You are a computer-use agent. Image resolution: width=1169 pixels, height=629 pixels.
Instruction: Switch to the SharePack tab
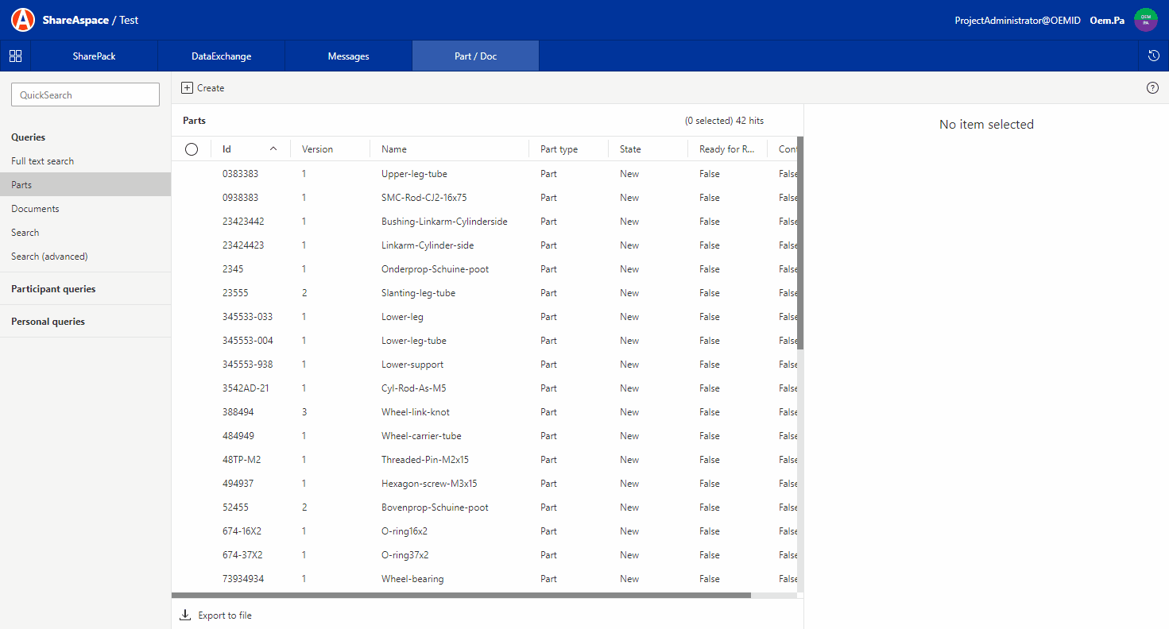pos(94,56)
